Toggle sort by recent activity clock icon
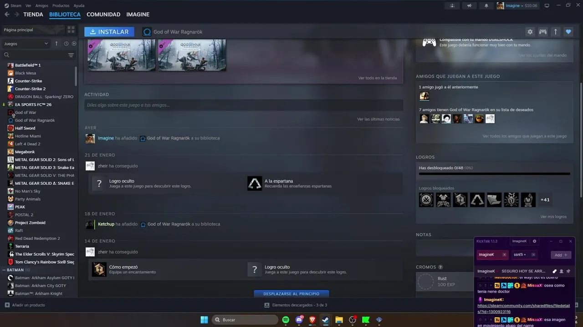583x327 pixels. tap(66, 44)
